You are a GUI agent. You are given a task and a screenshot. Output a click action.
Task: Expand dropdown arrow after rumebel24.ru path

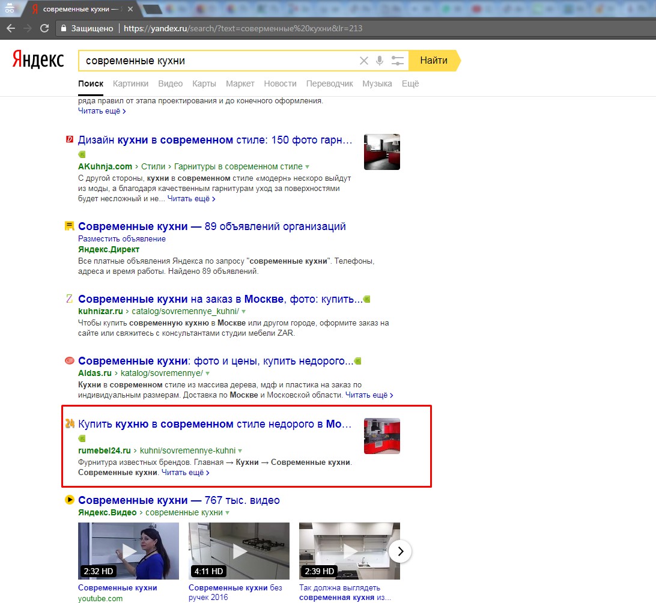point(240,451)
